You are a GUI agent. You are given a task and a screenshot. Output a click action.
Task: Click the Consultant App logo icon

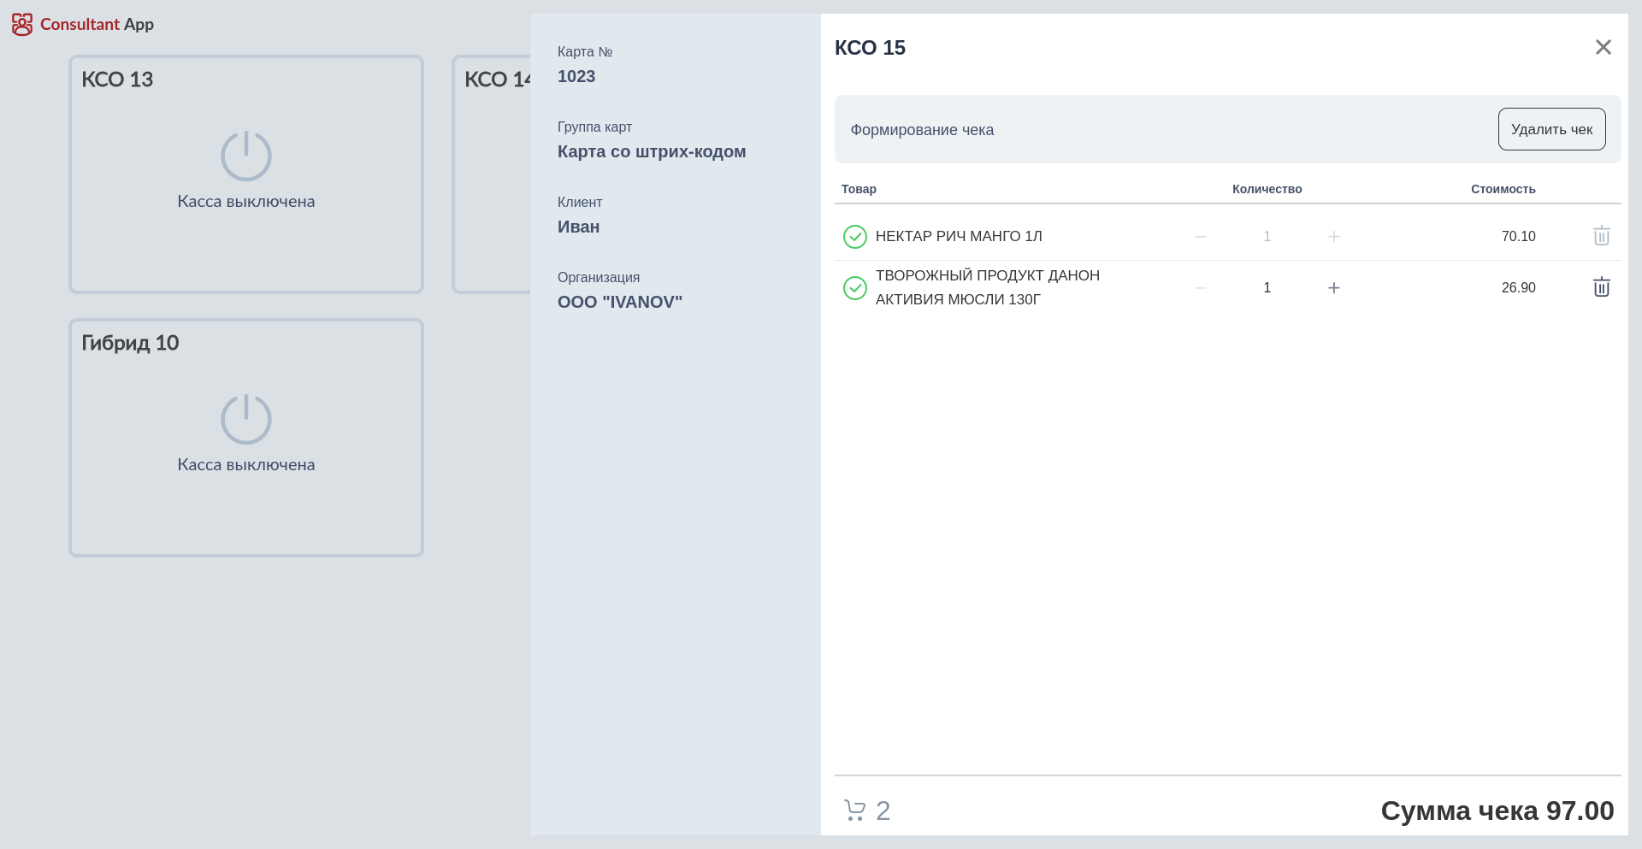(22, 25)
